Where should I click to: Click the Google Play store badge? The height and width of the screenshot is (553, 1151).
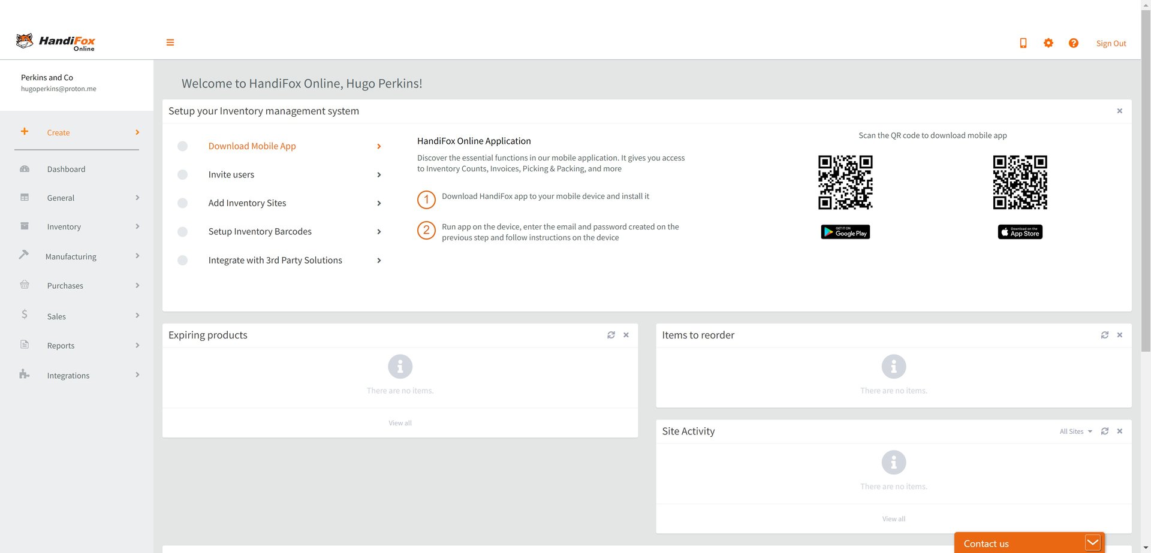(845, 232)
